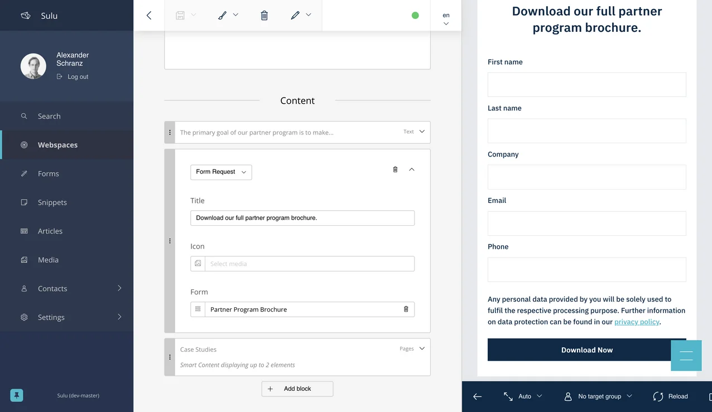Expand the Case Studies block
712x412 pixels.
422,348
